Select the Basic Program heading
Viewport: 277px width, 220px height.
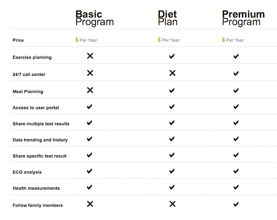coord(94,18)
